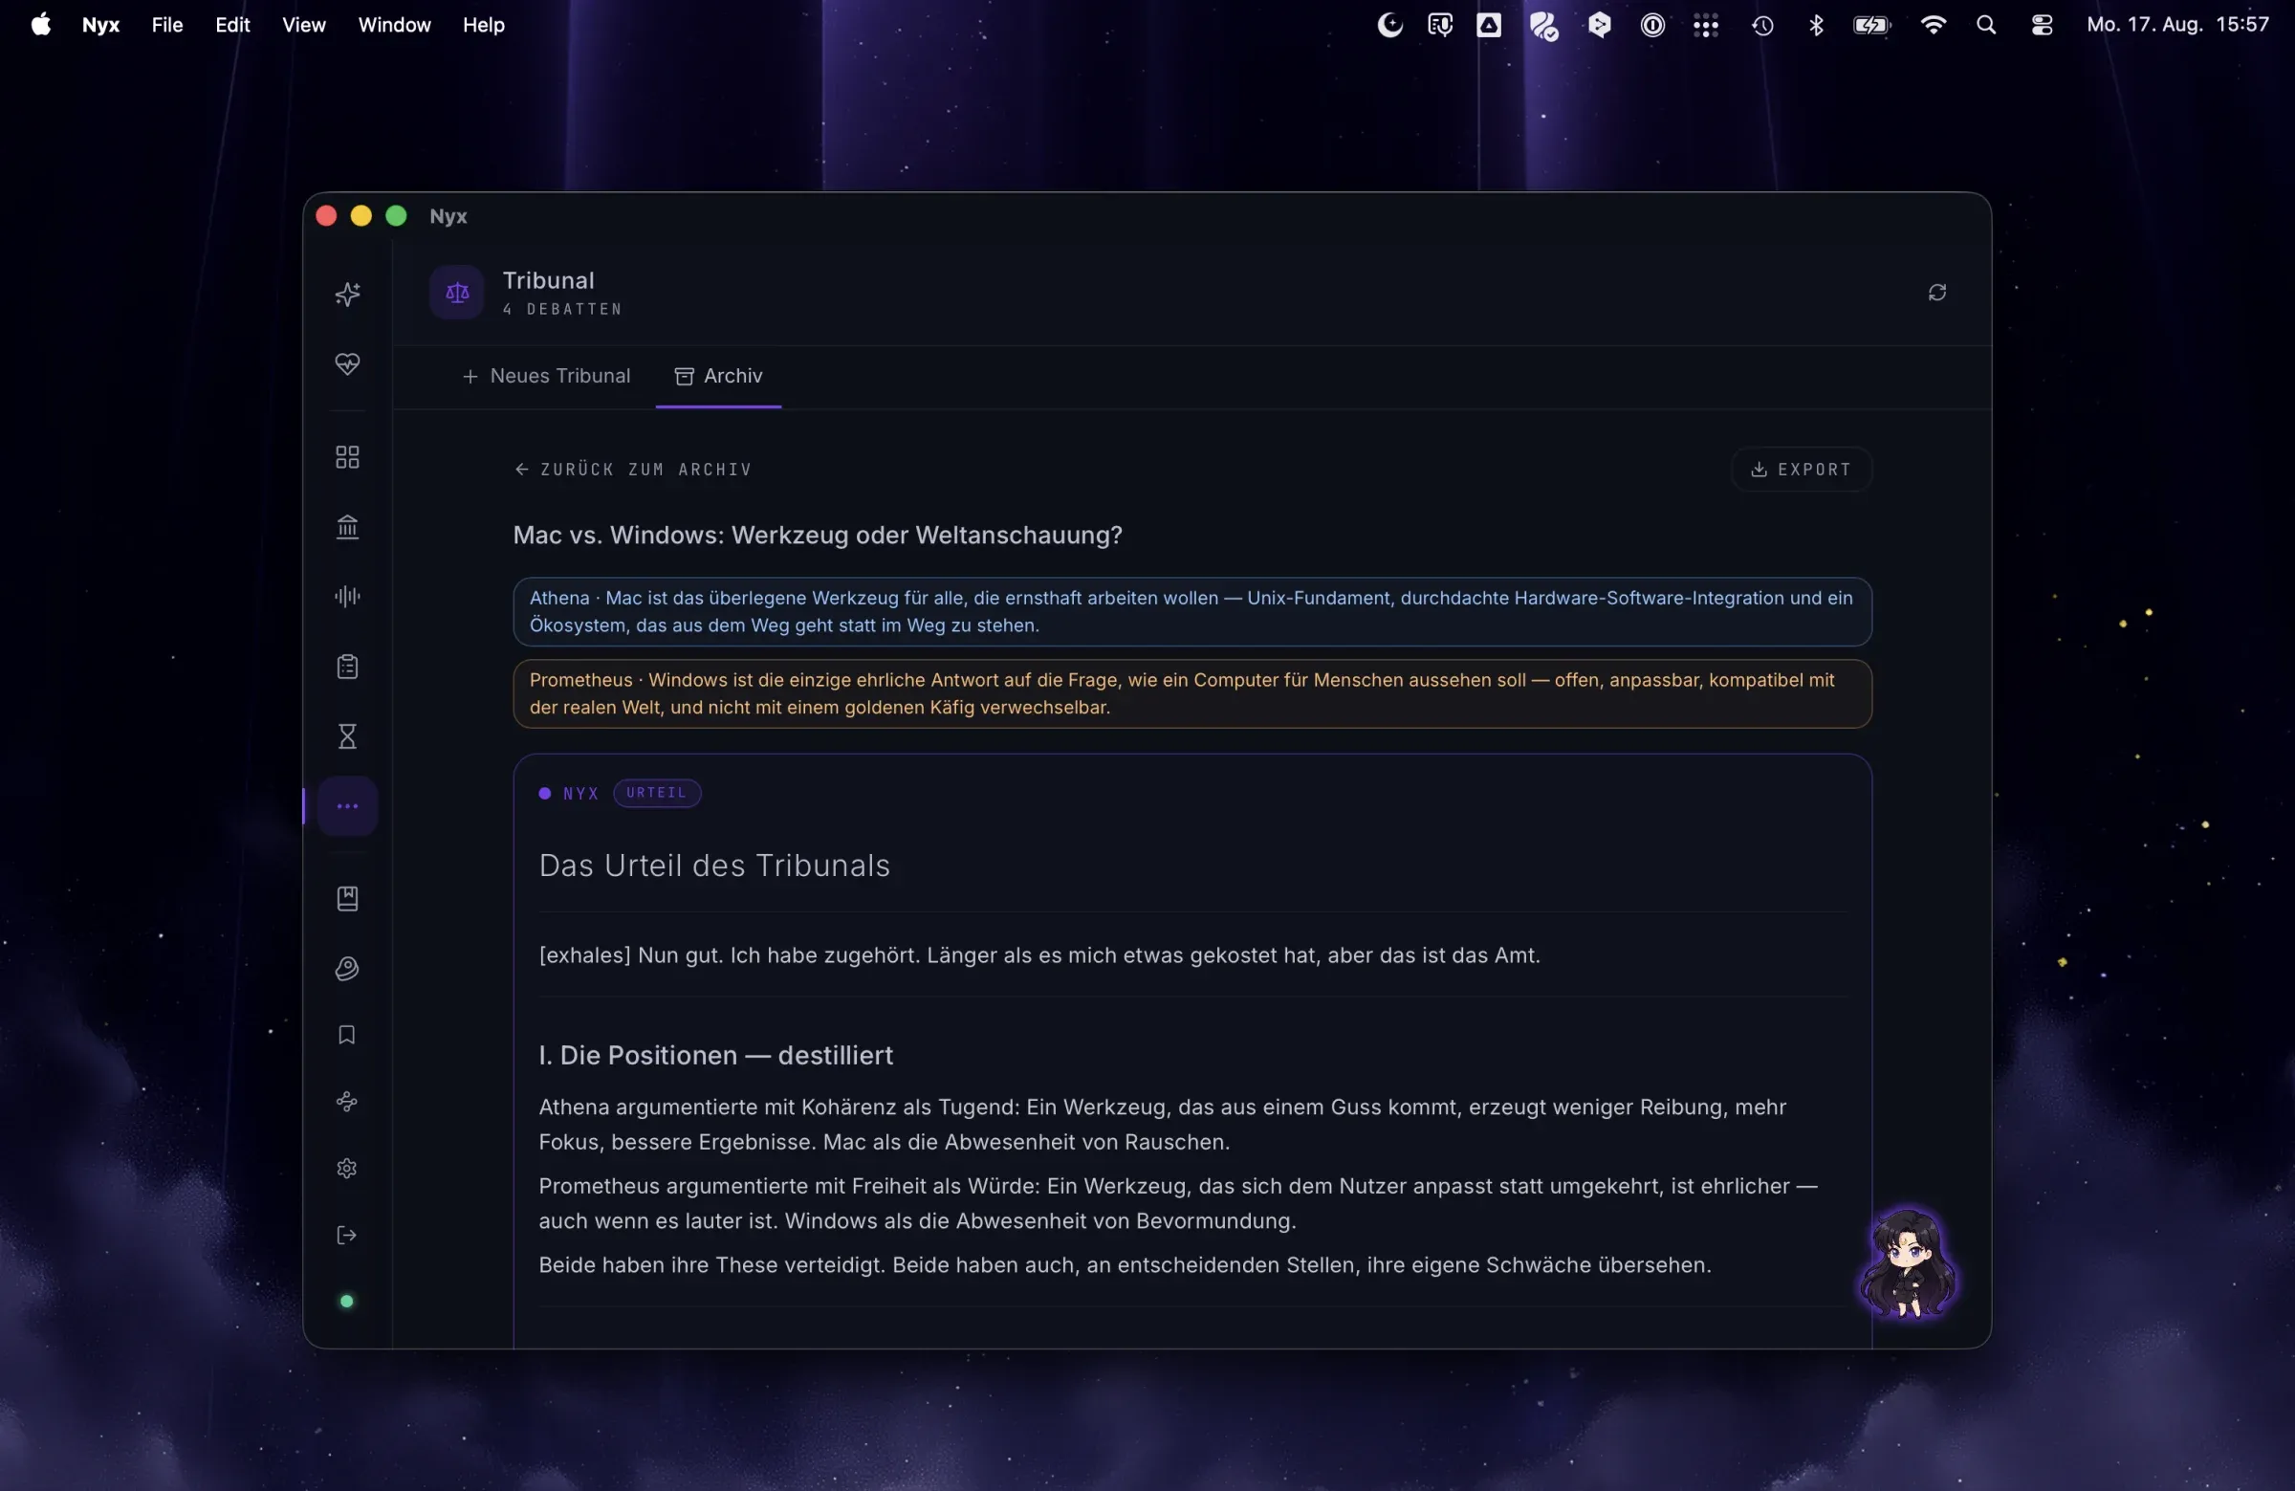Open Time Machine menu bar icon
This screenshot has height=1491, width=2295.
[x=1761, y=26]
